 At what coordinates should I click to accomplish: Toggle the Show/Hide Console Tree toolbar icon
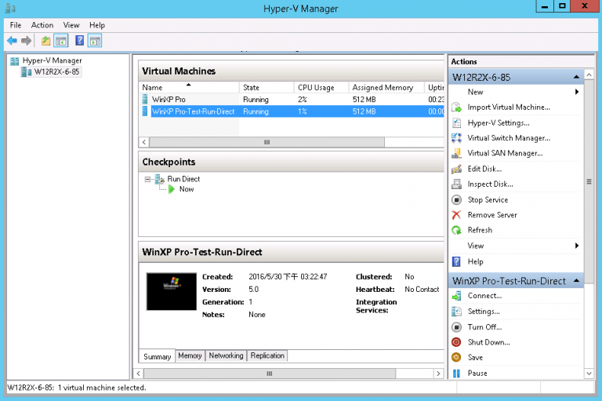click(61, 40)
